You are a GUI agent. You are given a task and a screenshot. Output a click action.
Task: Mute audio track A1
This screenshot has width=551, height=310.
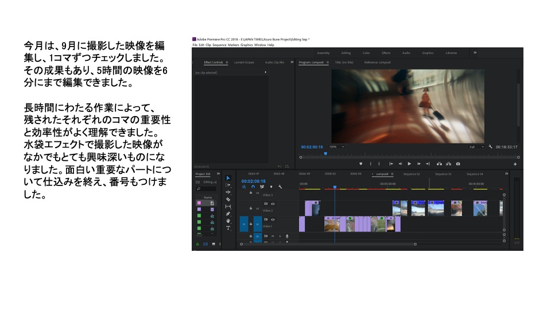coord(272,236)
